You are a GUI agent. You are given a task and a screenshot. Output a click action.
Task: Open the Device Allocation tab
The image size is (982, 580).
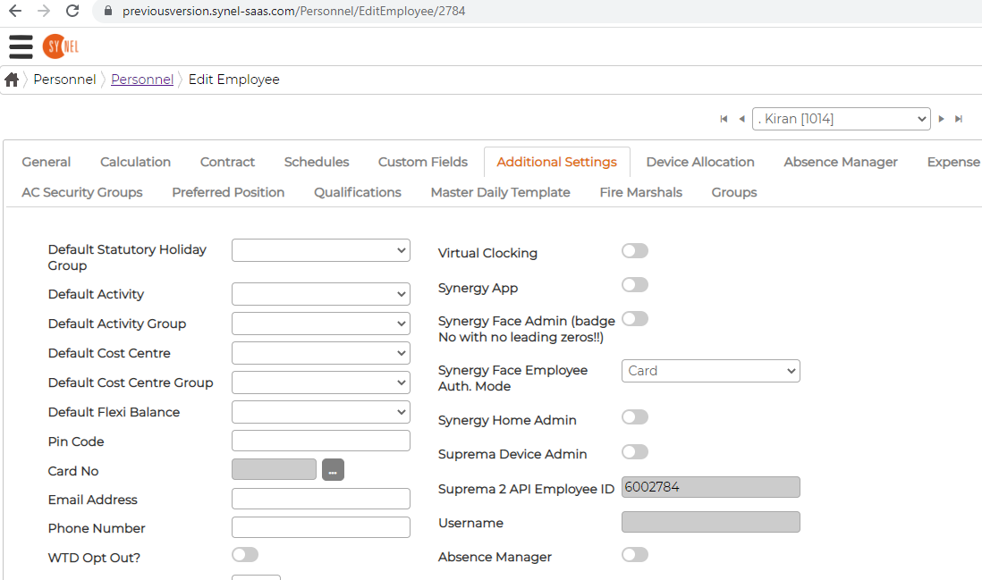[x=700, y=162]
